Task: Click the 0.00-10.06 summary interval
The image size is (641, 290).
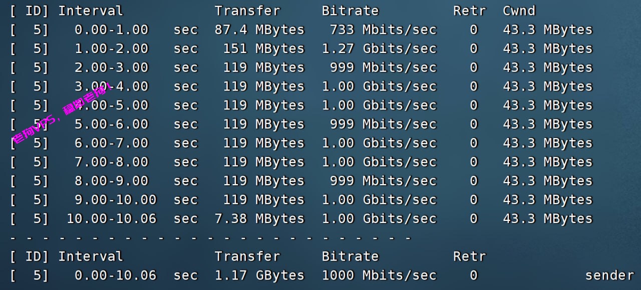Action: [115, 275]
